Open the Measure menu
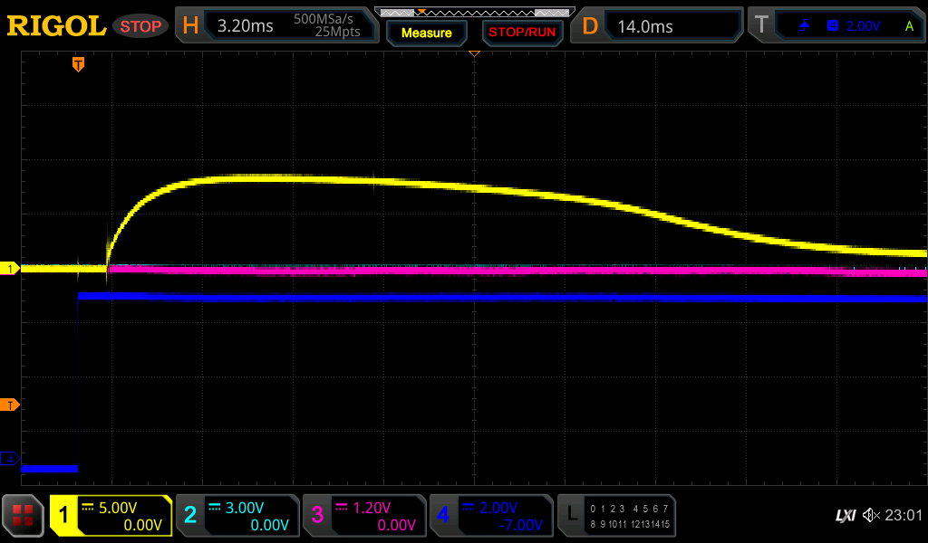Image resolution: width=928 pixels, height=543 pixels. [x=426, y=33]
